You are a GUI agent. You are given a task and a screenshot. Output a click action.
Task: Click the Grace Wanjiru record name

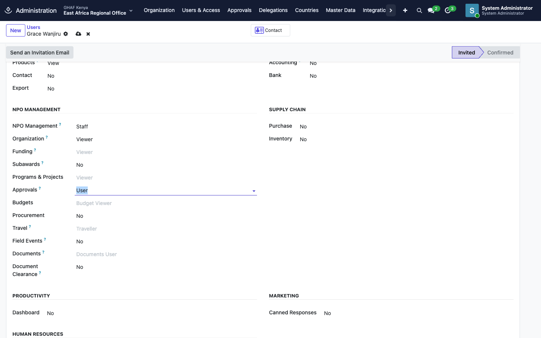click(44, 34)
